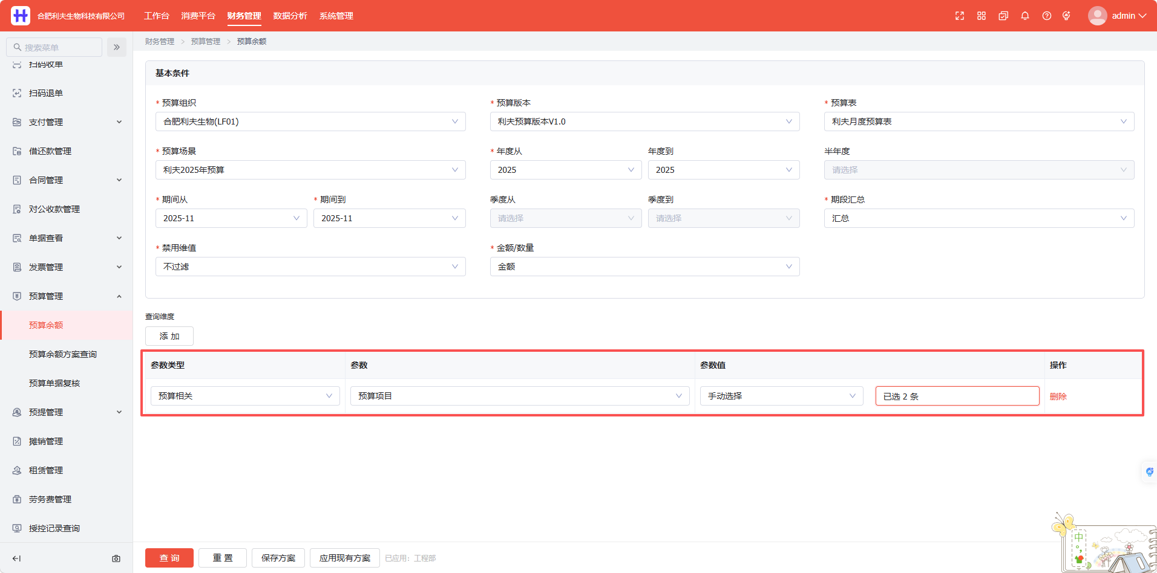Open the 禁用维值 dropdown
Screen dimensions: 1157x573
[x=310, y=267]
